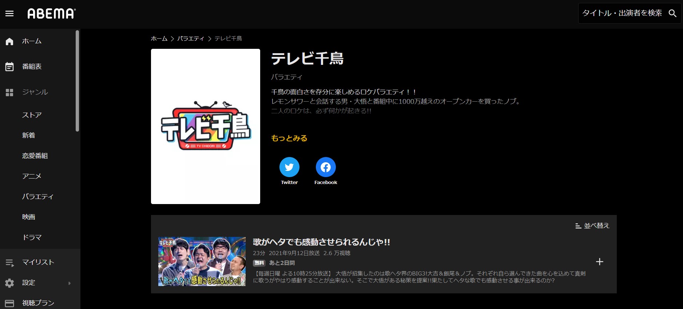Click the あと2日間 remaining time text
The width and height of the screenshot is (683, 309).
[282, 263]
